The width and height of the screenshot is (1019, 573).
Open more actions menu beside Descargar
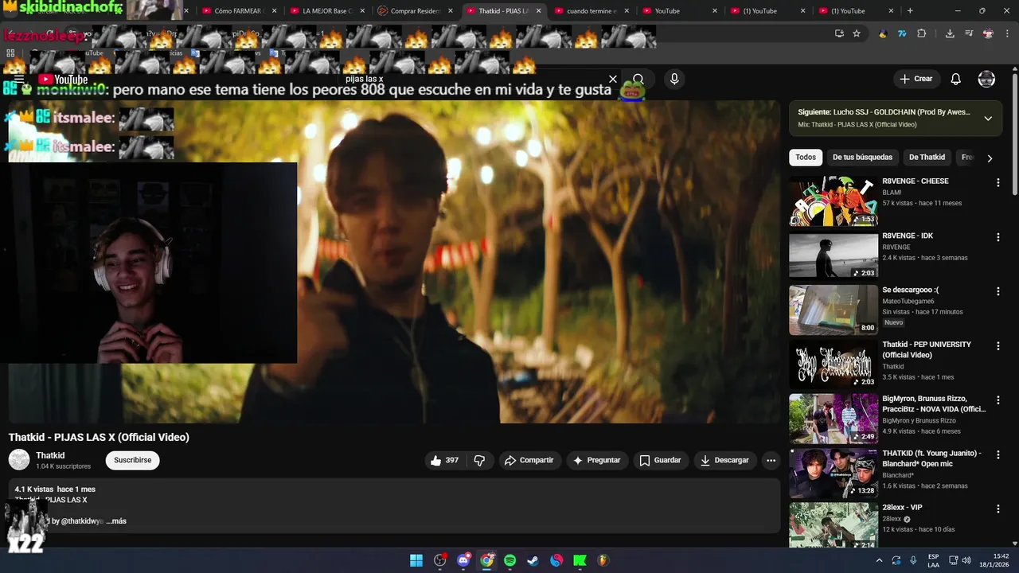(x=771, y=460)
